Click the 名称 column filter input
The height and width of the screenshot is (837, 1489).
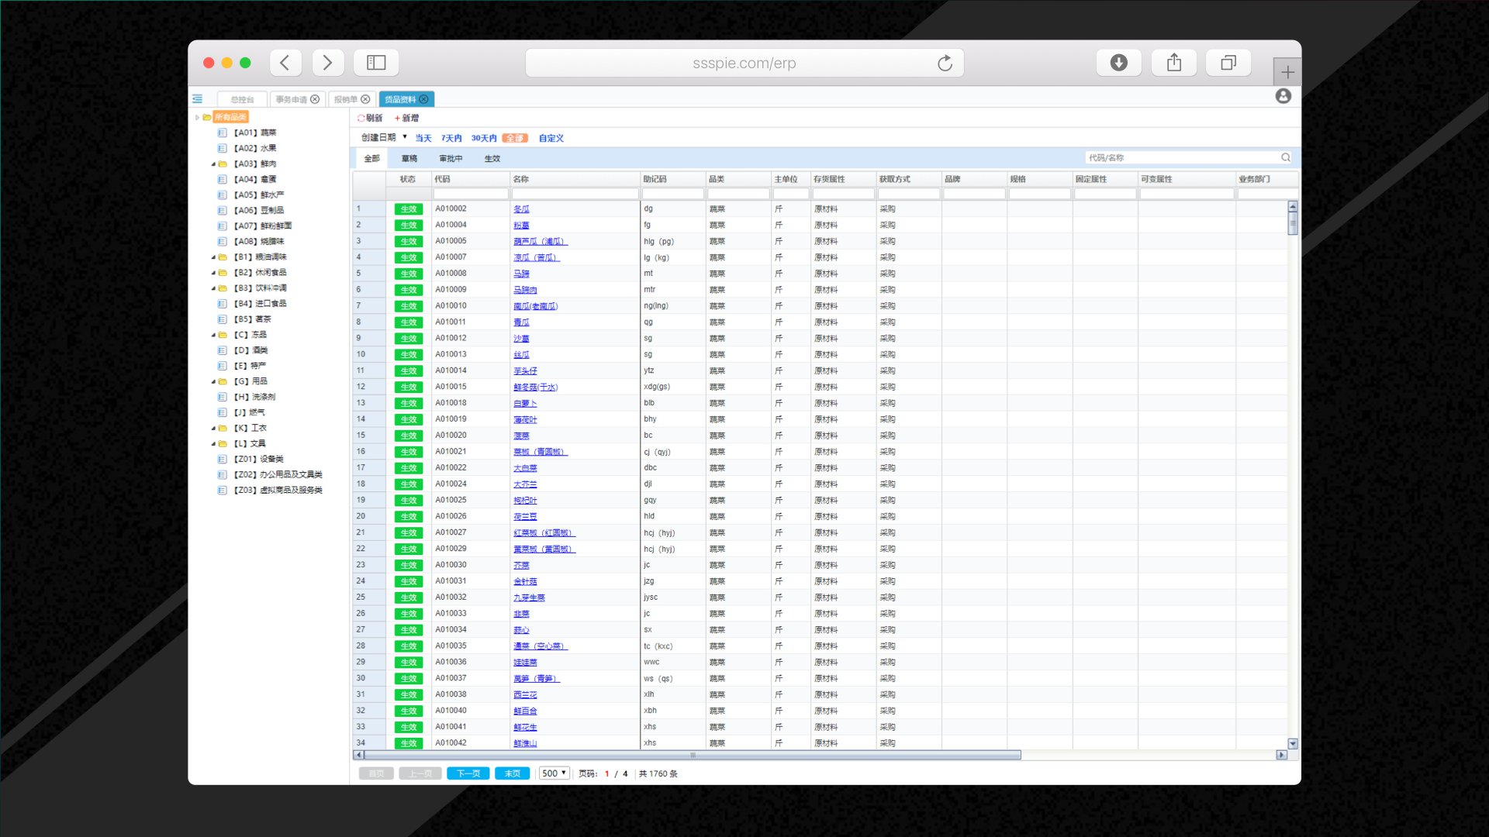tap(575, 194)
